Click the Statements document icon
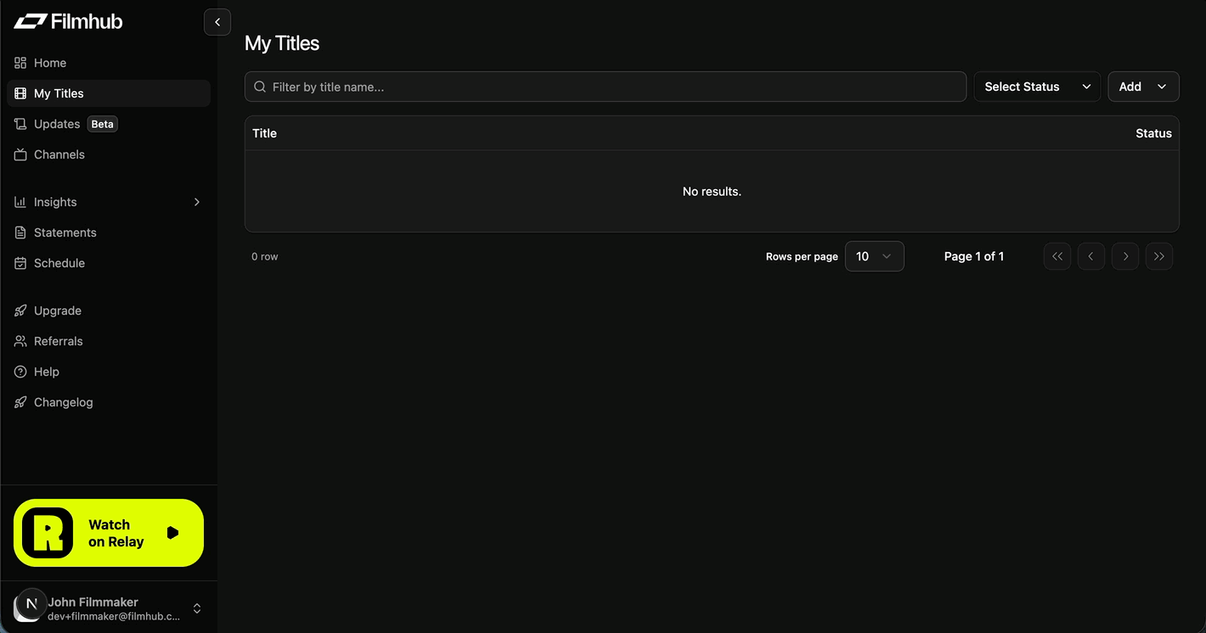This screenshot has width=1206, height=633. tap(20, 232)
